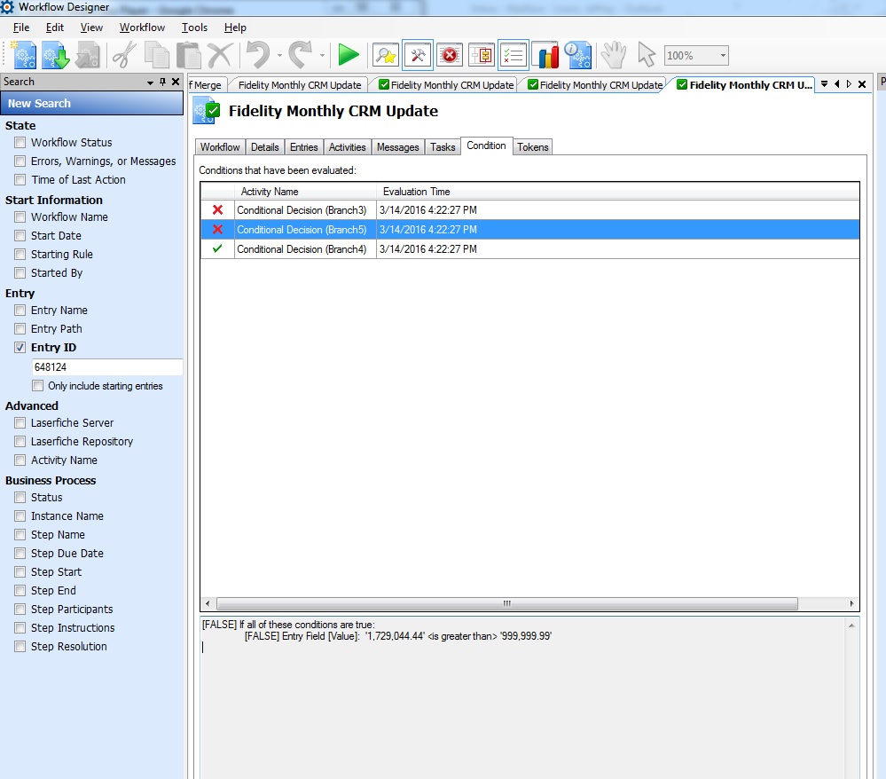Check the Start Date filter
The height and width of the screenshot is (779, 886).
tap(20, 236)
